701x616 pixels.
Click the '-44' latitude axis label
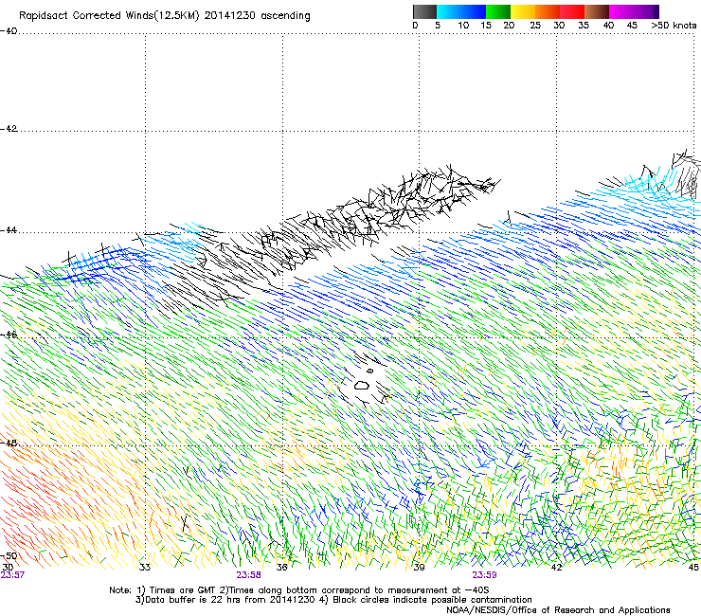point(9,230)
